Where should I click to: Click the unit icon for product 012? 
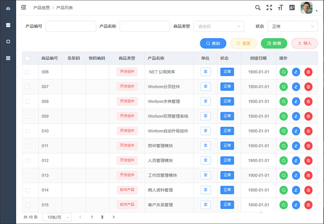[x=205, y=160]
